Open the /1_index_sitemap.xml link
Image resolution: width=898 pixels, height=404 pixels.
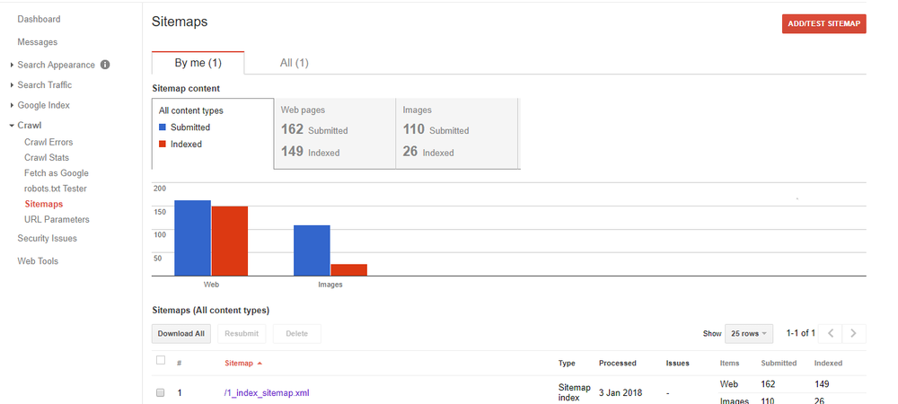(267, 393)
